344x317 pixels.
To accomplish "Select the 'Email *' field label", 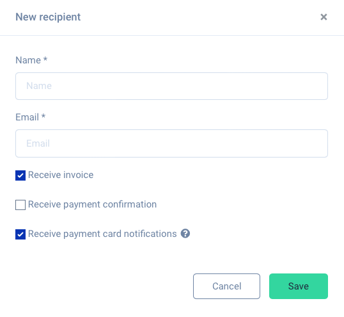I will (30, 117).
